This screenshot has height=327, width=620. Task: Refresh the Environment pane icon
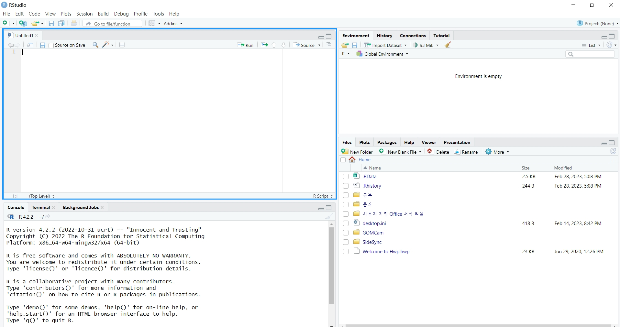[x=610, y=45]
